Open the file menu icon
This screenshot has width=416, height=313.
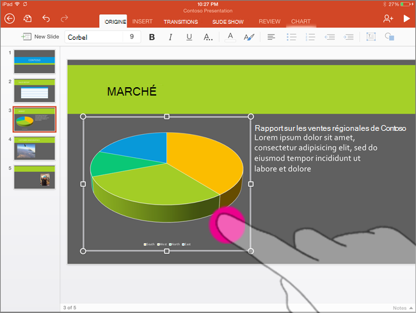(28, 19)
